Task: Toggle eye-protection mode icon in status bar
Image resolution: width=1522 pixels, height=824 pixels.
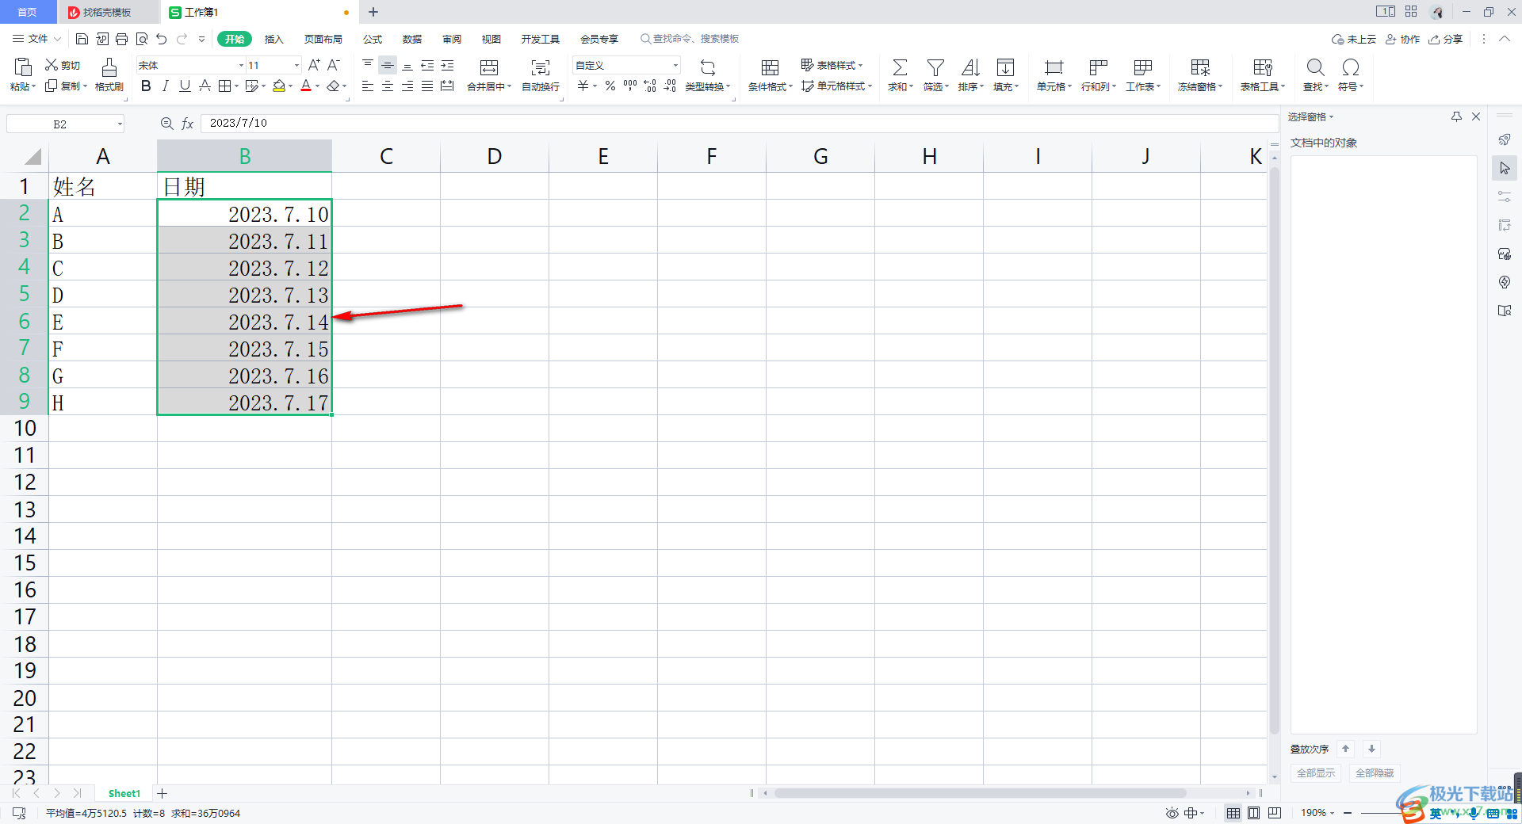Action: (1172, 813)
